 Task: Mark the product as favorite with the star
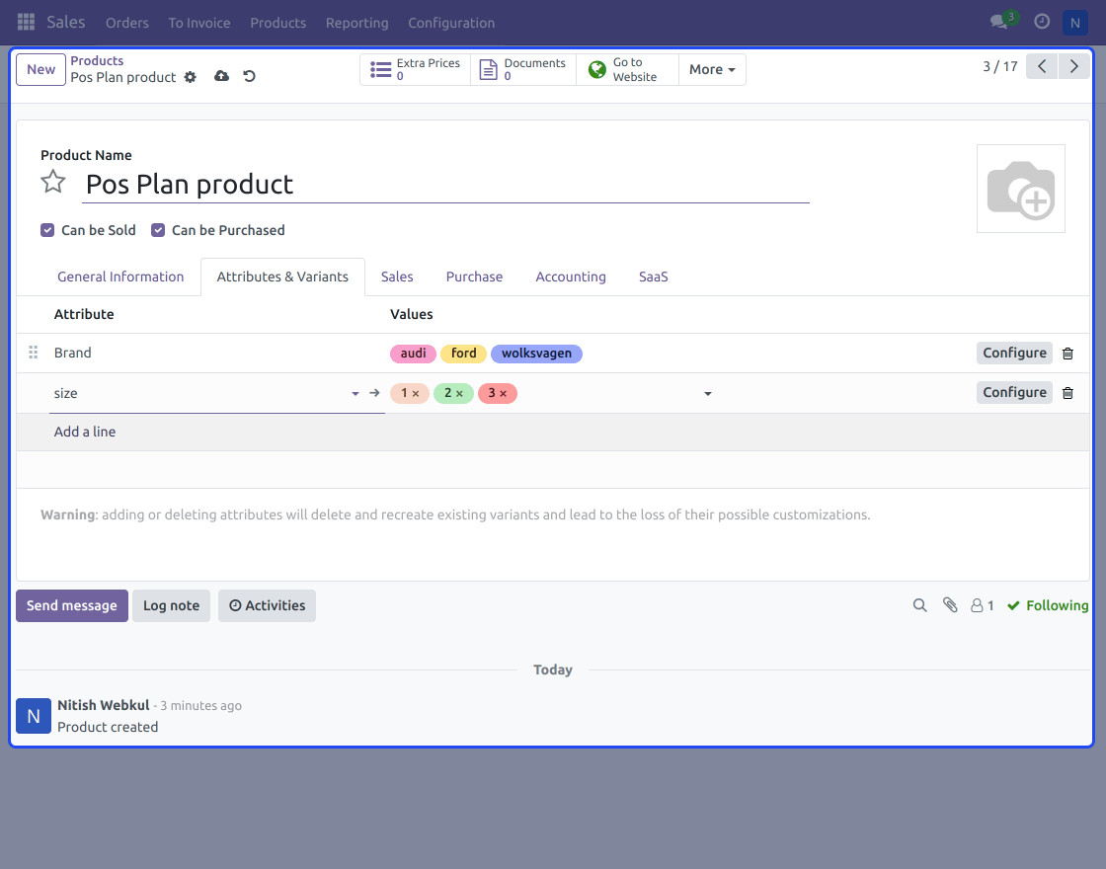[53, 182]
